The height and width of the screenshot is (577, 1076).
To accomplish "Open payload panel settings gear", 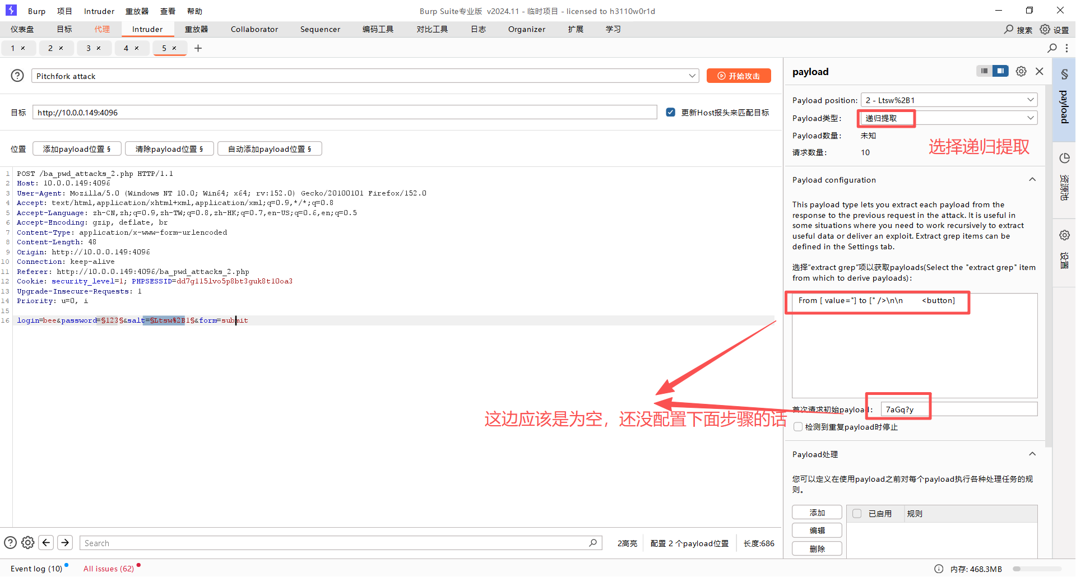I will click(1021, 71).
